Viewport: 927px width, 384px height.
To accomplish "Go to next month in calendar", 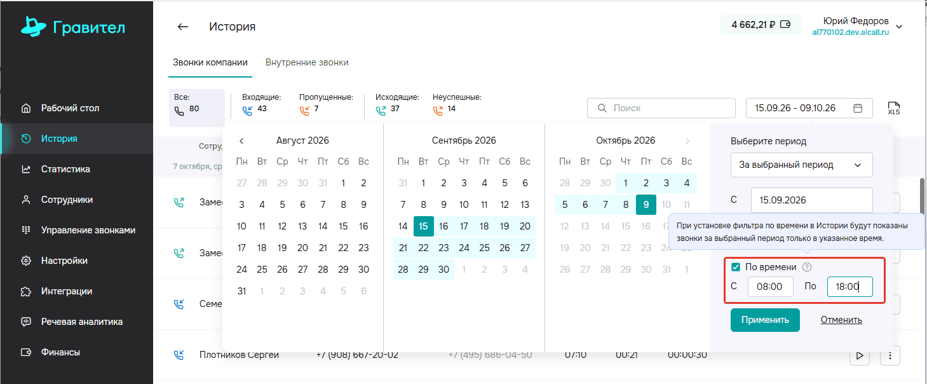I will click(687, 141).
